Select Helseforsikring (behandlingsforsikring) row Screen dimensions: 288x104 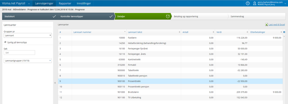coord(171,43)
